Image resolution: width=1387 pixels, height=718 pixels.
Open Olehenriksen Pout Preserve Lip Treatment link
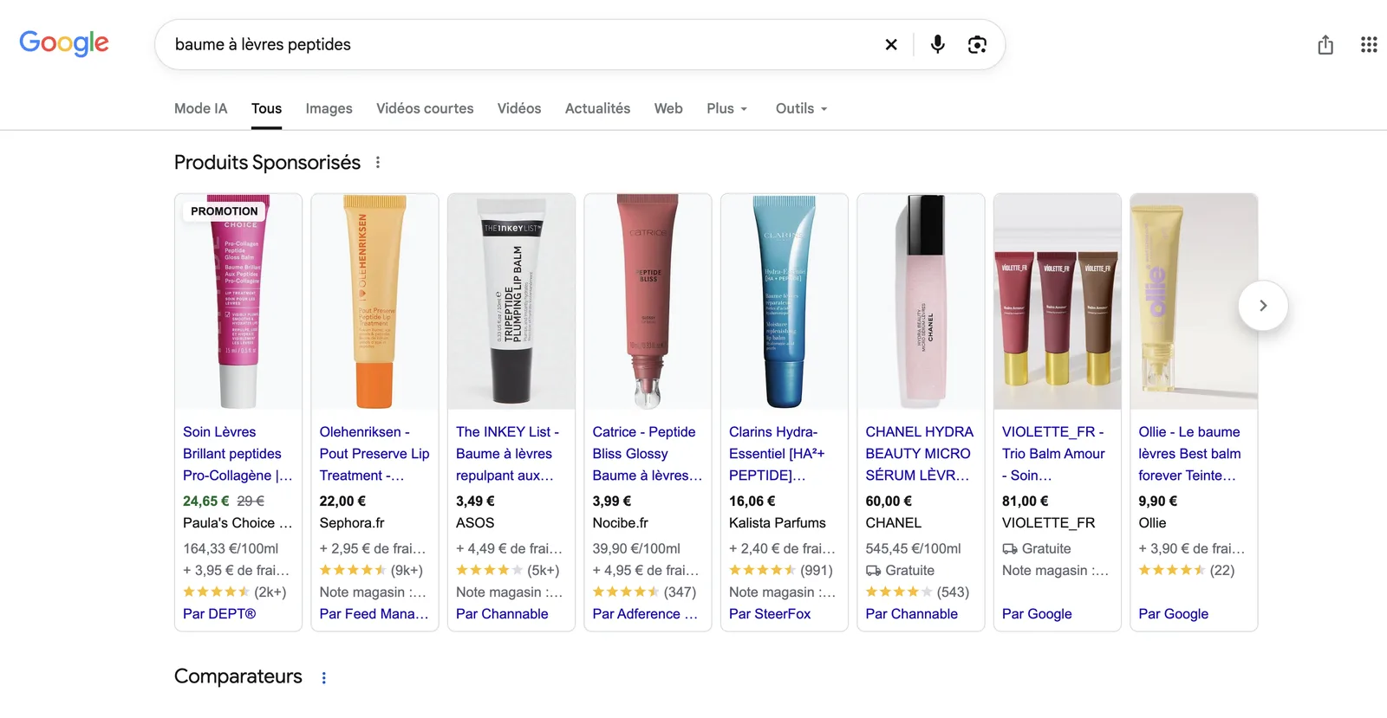[x=374, y=454]
